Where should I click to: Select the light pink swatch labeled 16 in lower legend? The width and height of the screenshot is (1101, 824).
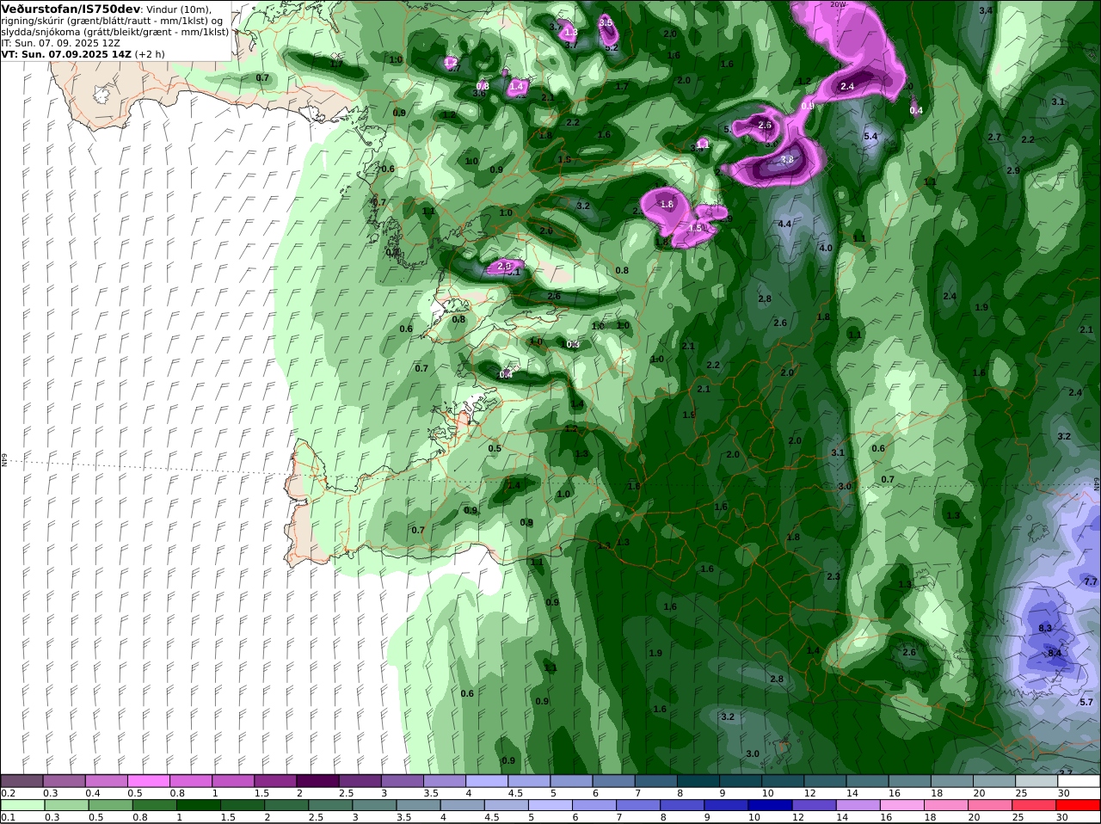point(902,805)
